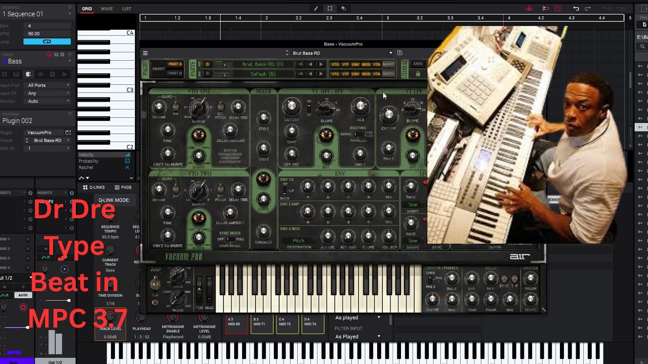648x364 pixels.
Task: Click the PCH pitch wheel
Action: click(x=199, y=290)
